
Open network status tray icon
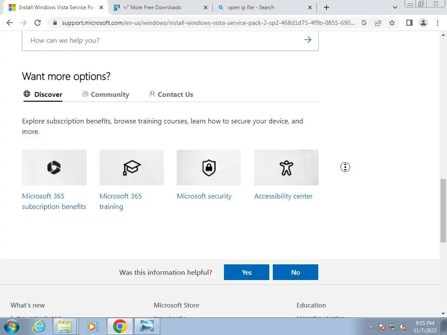point(392,327)
